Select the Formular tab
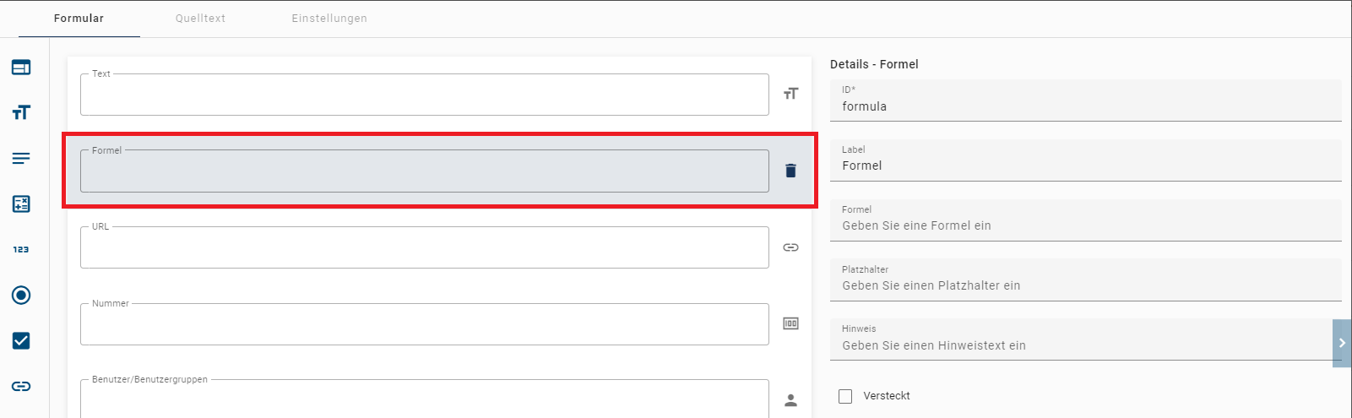The image size is (1352, 418). pos(79,19)
